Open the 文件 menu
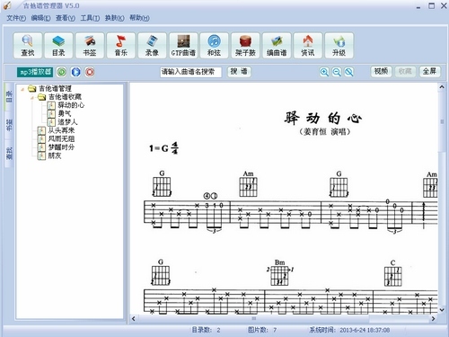Image resolution: width=449 pixels, height=337 pixels. pos(16,18)
